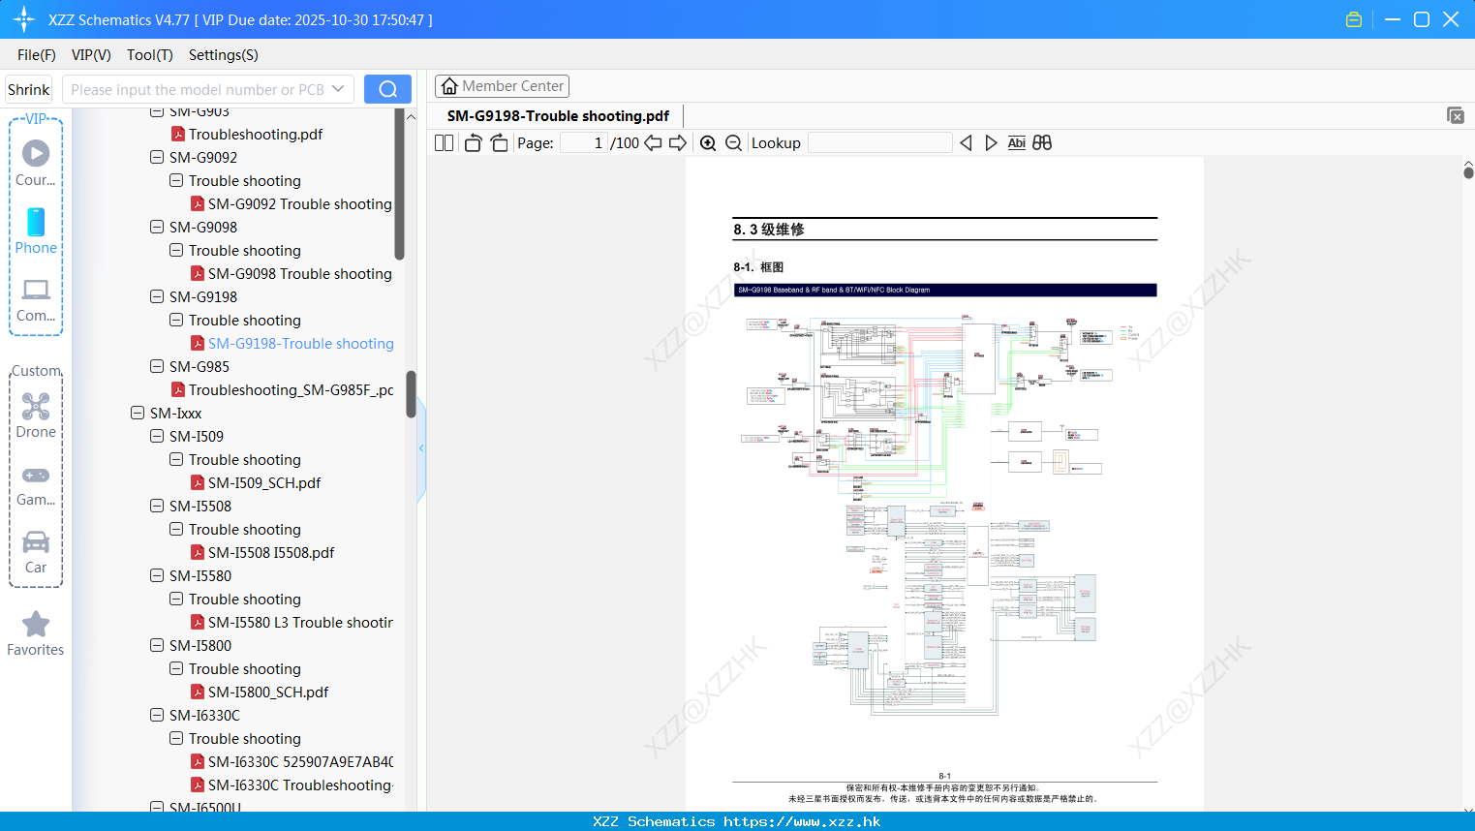
Task: Collapse the SM-I5580 node
Action: pyautogui.click(x=157, y=575)
